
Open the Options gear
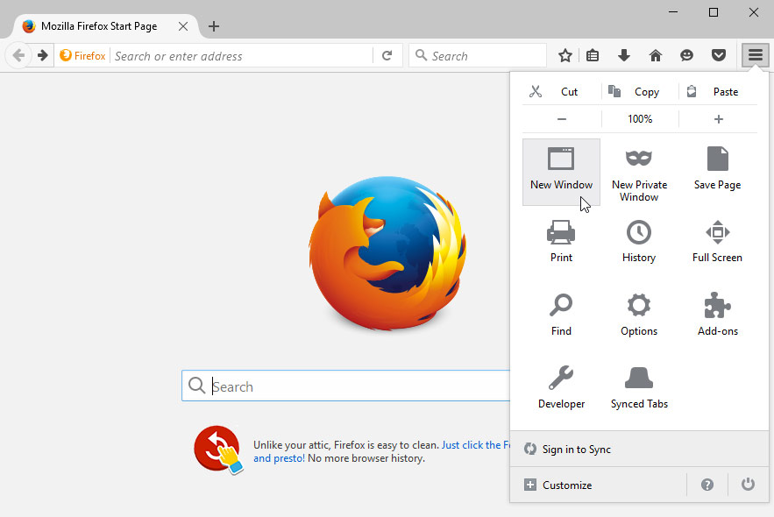639,315
